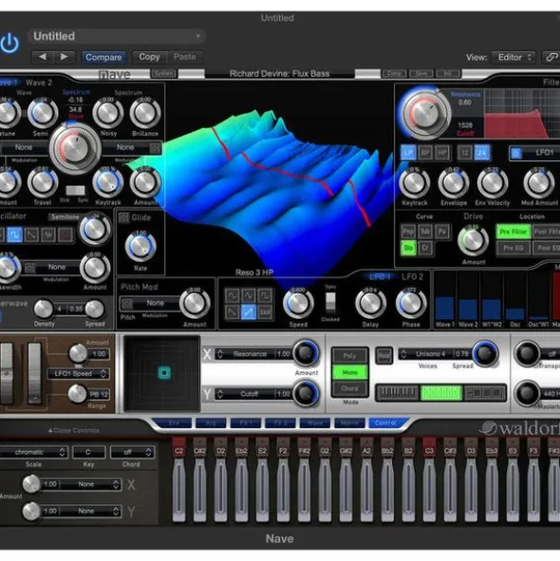Set filter slope to 12 dB
This screenshot has width=560, height=561.
[x=465, y=153]
